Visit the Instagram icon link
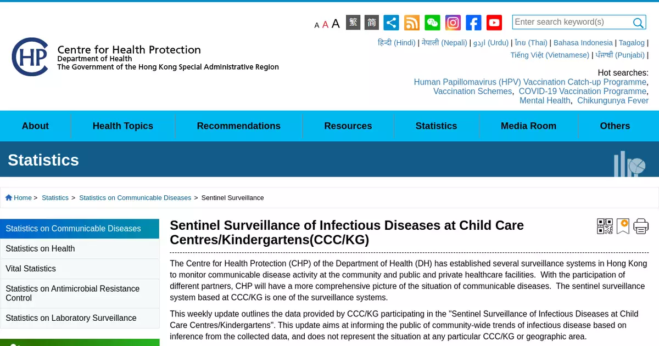The width and height of the screenshot is (659, 346). coord(453,22)
